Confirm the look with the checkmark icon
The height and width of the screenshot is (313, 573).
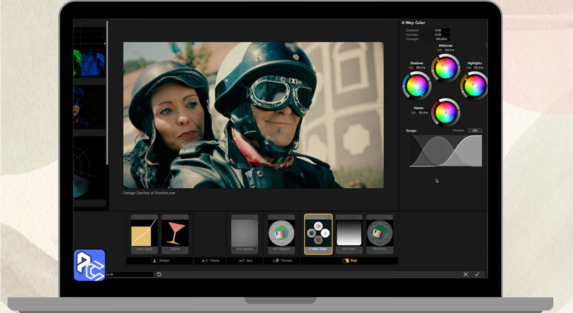477,274
